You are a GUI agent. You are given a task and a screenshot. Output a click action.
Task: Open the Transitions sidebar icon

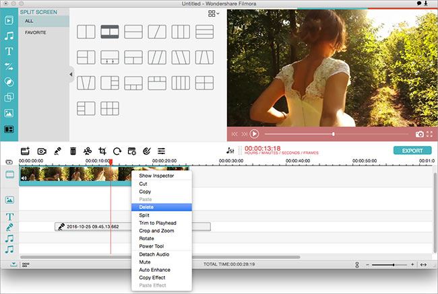(9, 67)
